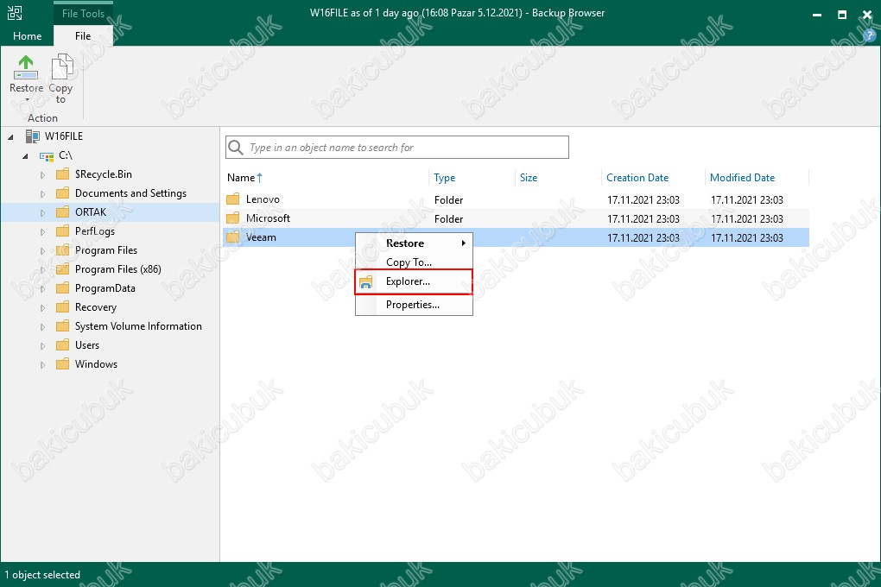Viewport: 881px width, 587px height.
Task: Sort by the Type column header
Action: [472, 178]
